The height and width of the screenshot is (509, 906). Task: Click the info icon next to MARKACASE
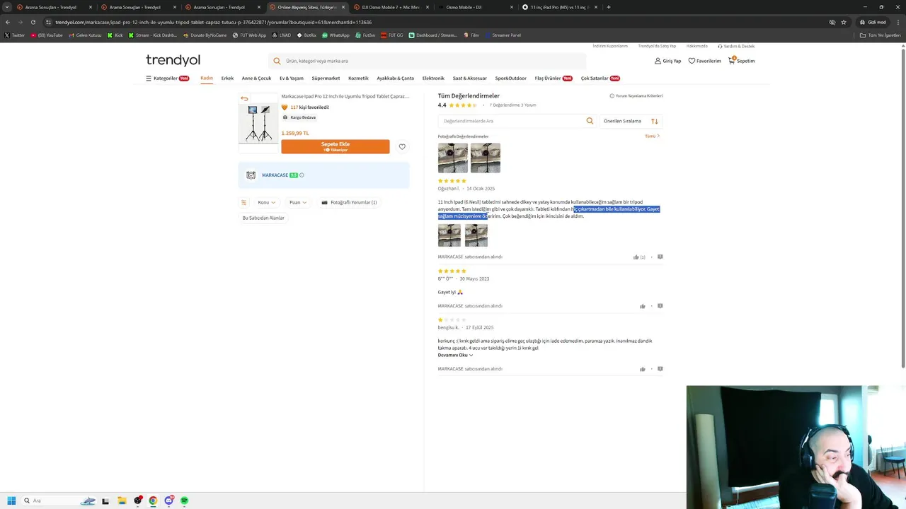pos(302,175)
